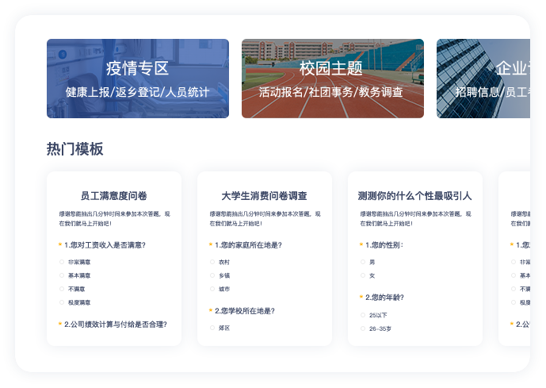Choose the 城市 radio option
The height and width of the screenshot is (388, 546).
point(212,289)
